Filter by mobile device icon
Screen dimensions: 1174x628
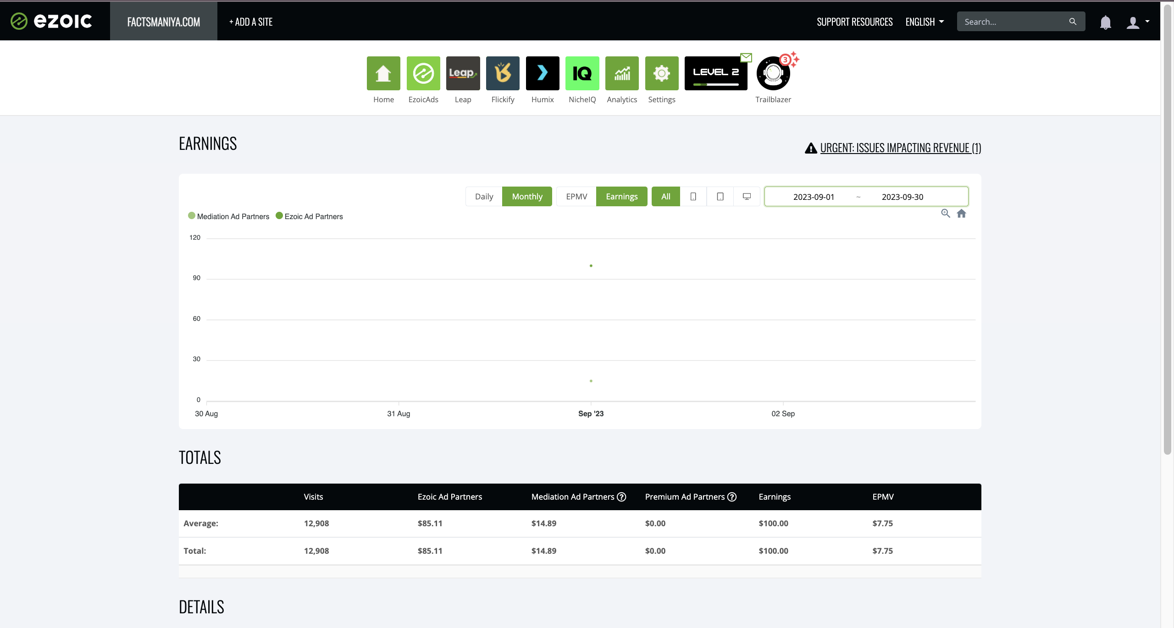(x=693, y=196)
